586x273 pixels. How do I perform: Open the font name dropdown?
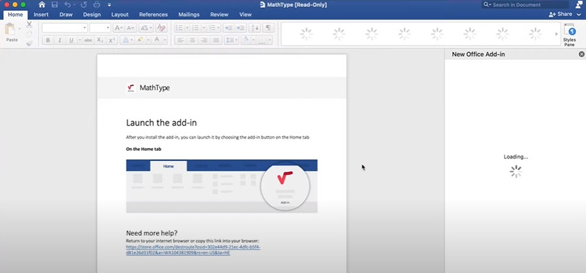pyautogui.click(x=84, y=28)
